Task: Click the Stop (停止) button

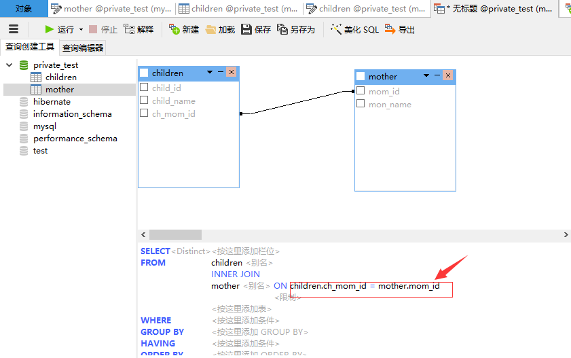Action: pos(103,29)
